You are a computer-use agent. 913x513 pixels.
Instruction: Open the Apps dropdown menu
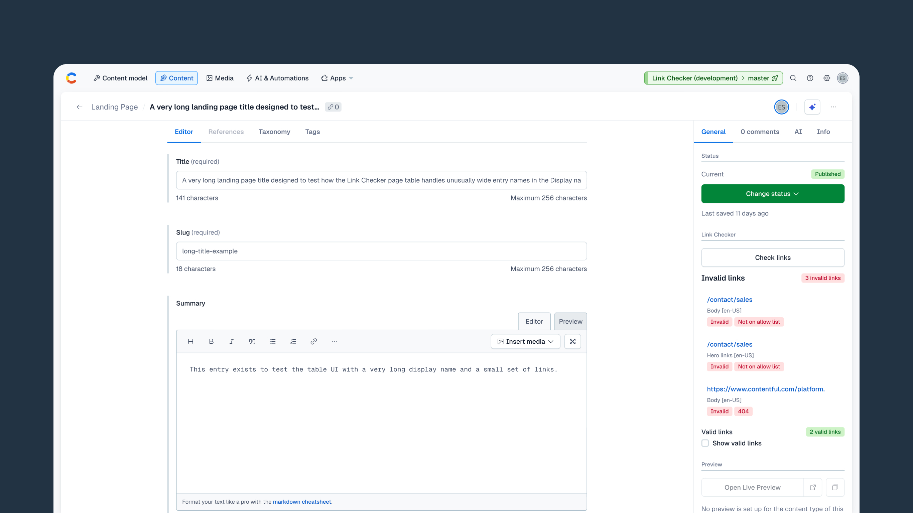tap(337, 78)
